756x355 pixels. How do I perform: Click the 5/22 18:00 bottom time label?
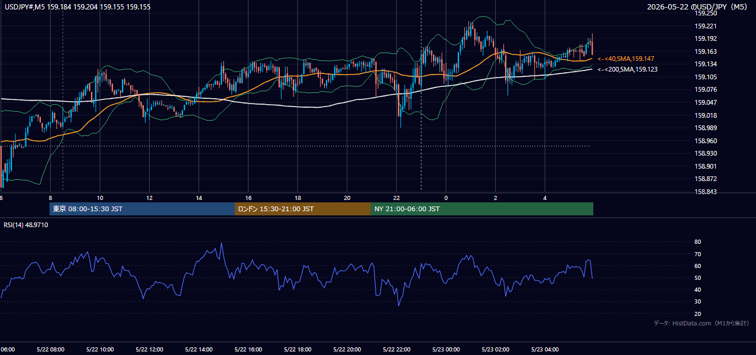pos(298,350)
